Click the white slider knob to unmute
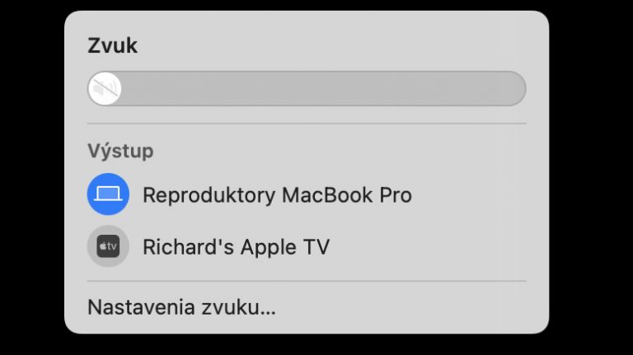 (105, 88)
